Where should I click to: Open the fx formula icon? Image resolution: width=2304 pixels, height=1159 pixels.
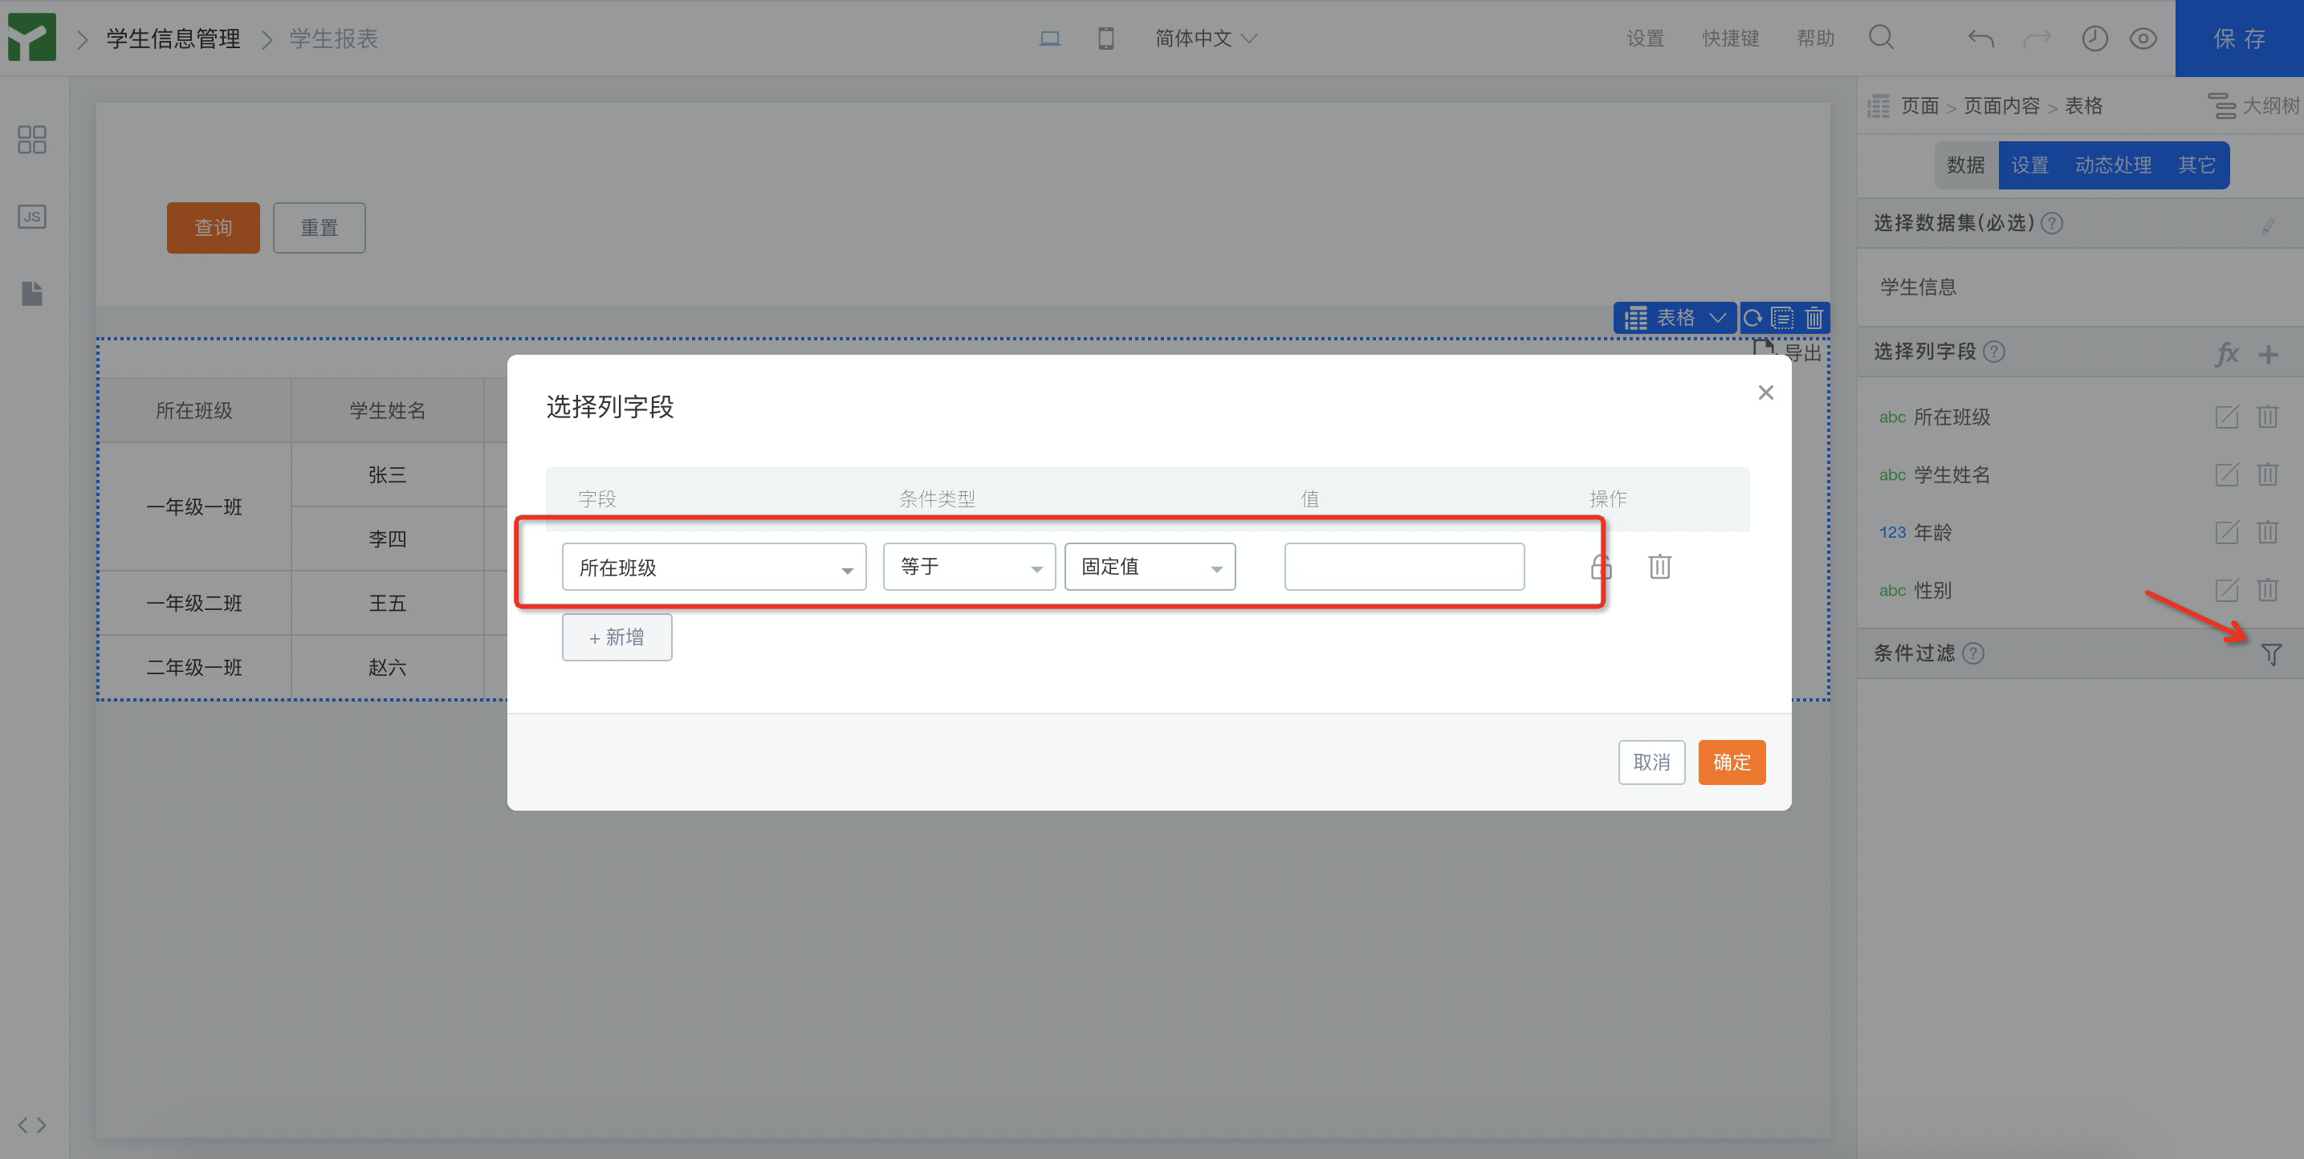2226,354
